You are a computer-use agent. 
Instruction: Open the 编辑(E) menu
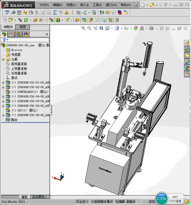(x=58, y=5)
